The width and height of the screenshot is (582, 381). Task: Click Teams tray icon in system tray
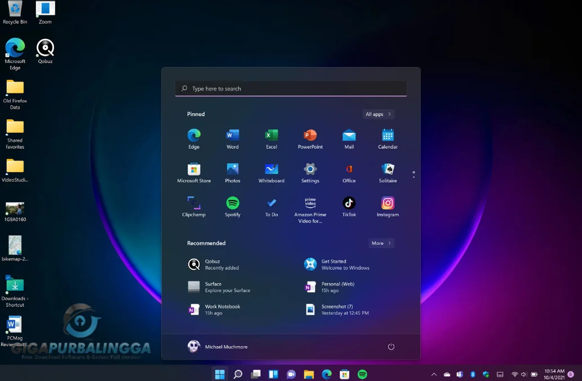click(x=460, y=374)
